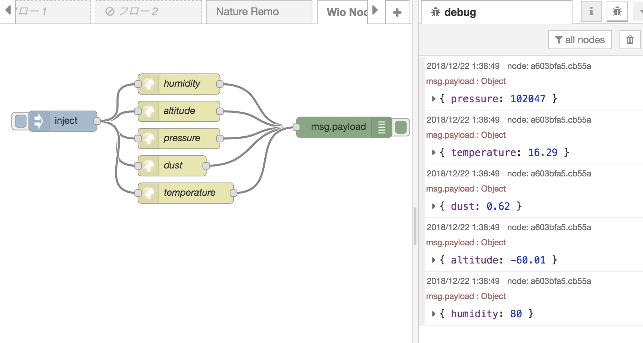Open the debug sidebar bug icon tab

point(617,11)
